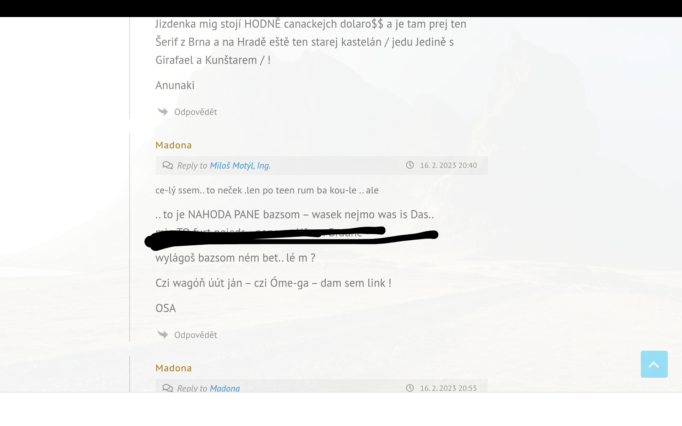Open Miloš Motýl, Ing. reply link
The image size is (682, 426).
[240, 165]
